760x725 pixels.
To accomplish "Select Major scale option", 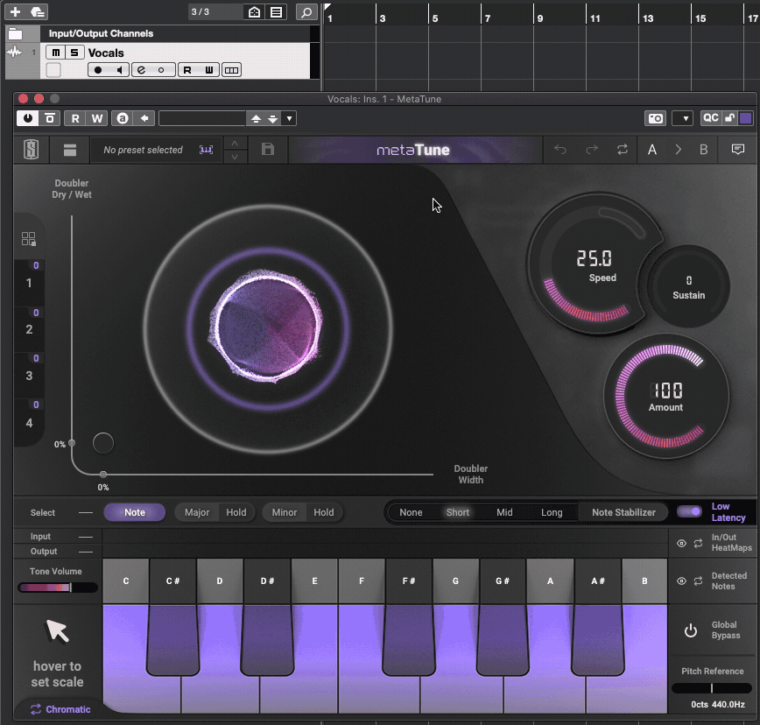I will tap(197, 512).
